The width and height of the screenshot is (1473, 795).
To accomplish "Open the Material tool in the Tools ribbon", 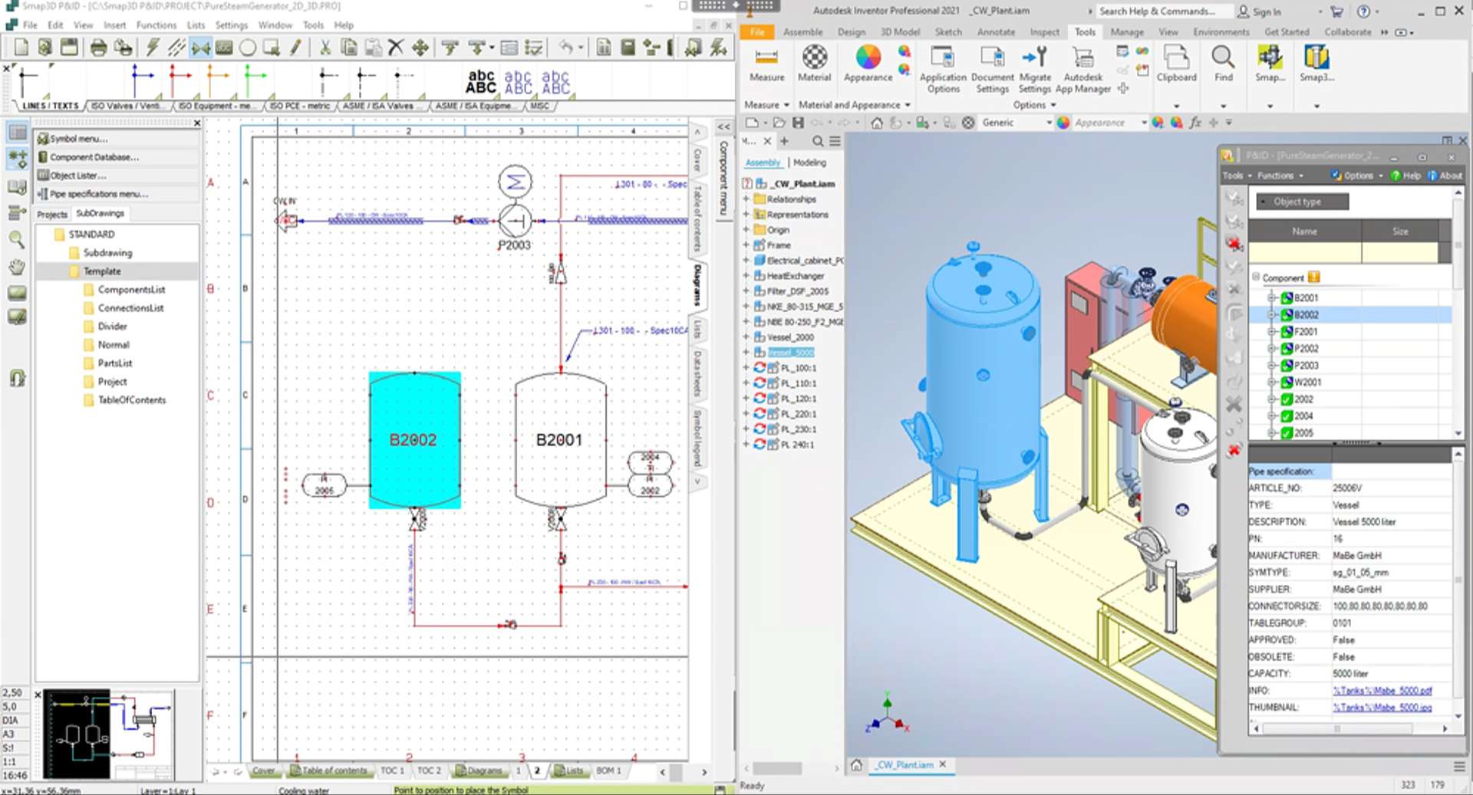I will click(814, 65).
